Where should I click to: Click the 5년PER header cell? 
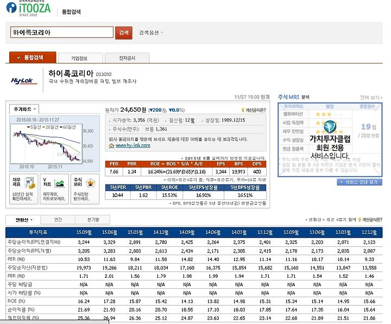click(118, 187)
